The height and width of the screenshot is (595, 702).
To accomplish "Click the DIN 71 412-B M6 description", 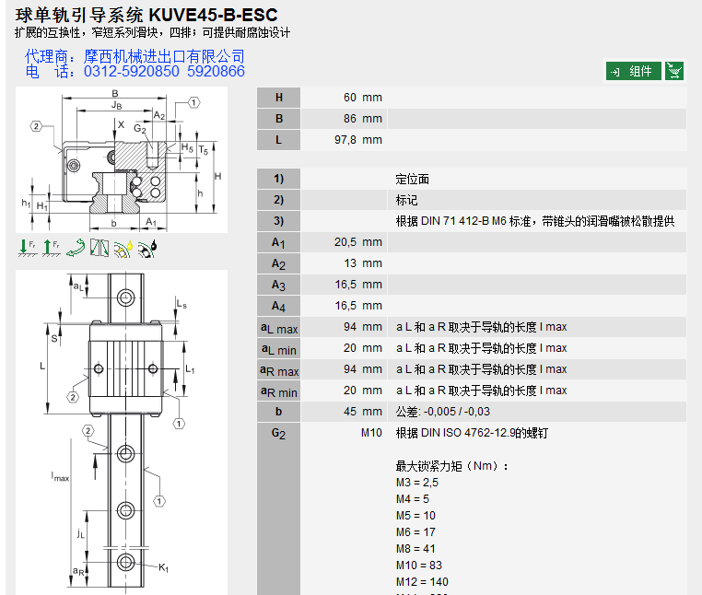I will coord(534,221).
